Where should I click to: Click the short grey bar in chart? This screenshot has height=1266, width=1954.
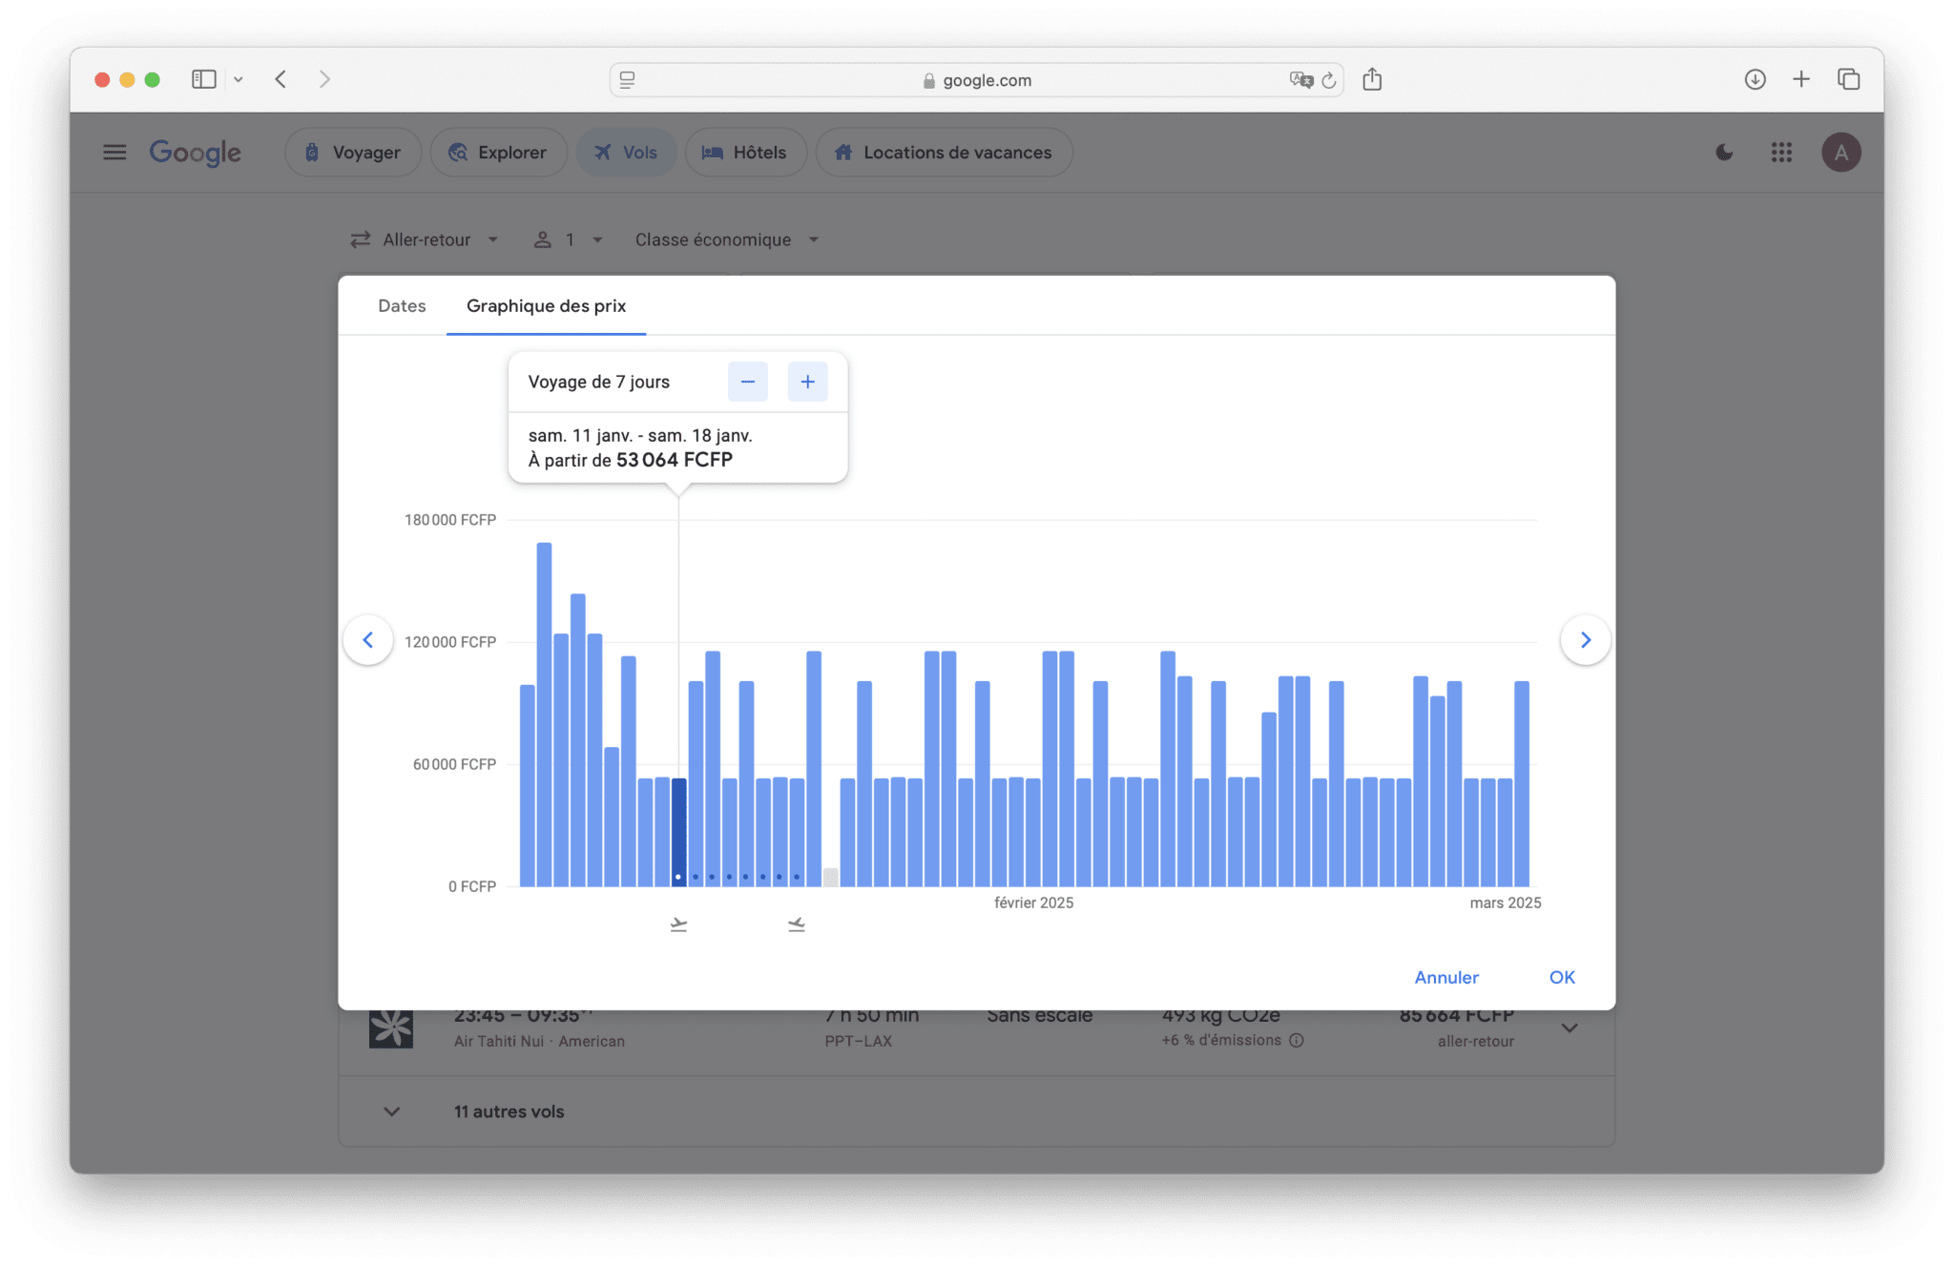coord(831,878)
